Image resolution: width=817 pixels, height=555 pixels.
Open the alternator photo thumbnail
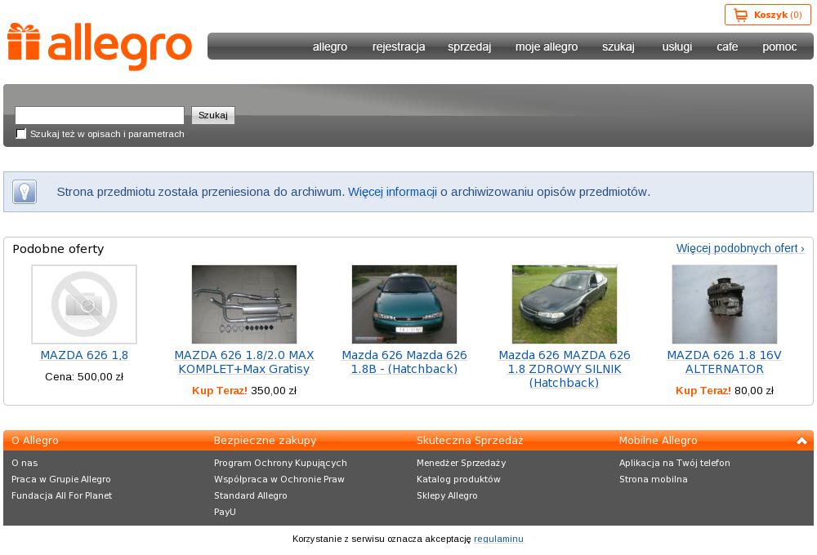724,304
